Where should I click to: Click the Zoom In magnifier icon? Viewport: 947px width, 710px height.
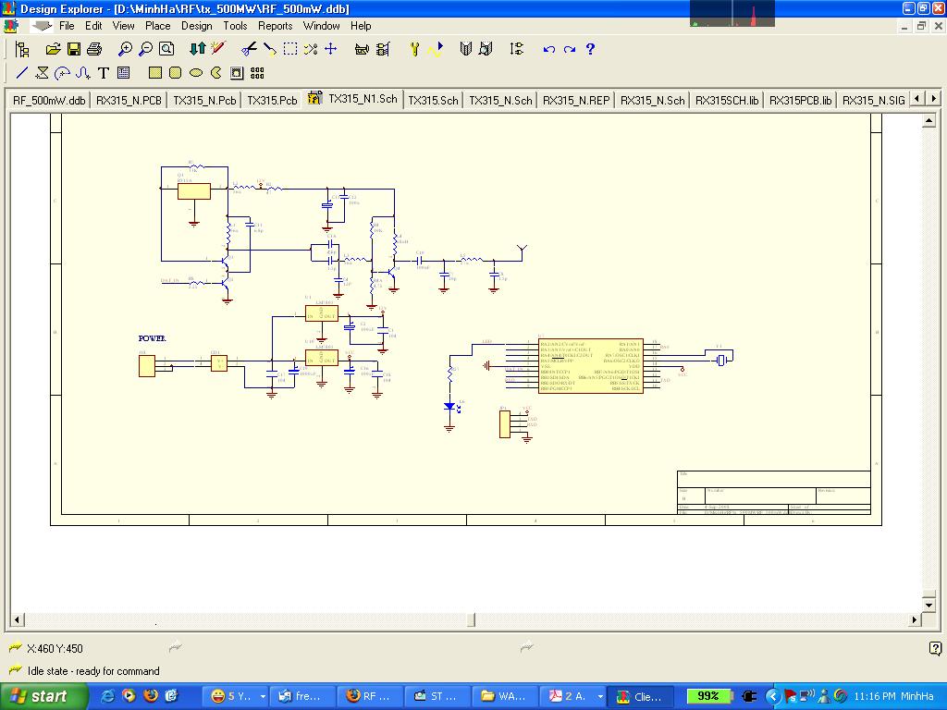coord(125,49)
